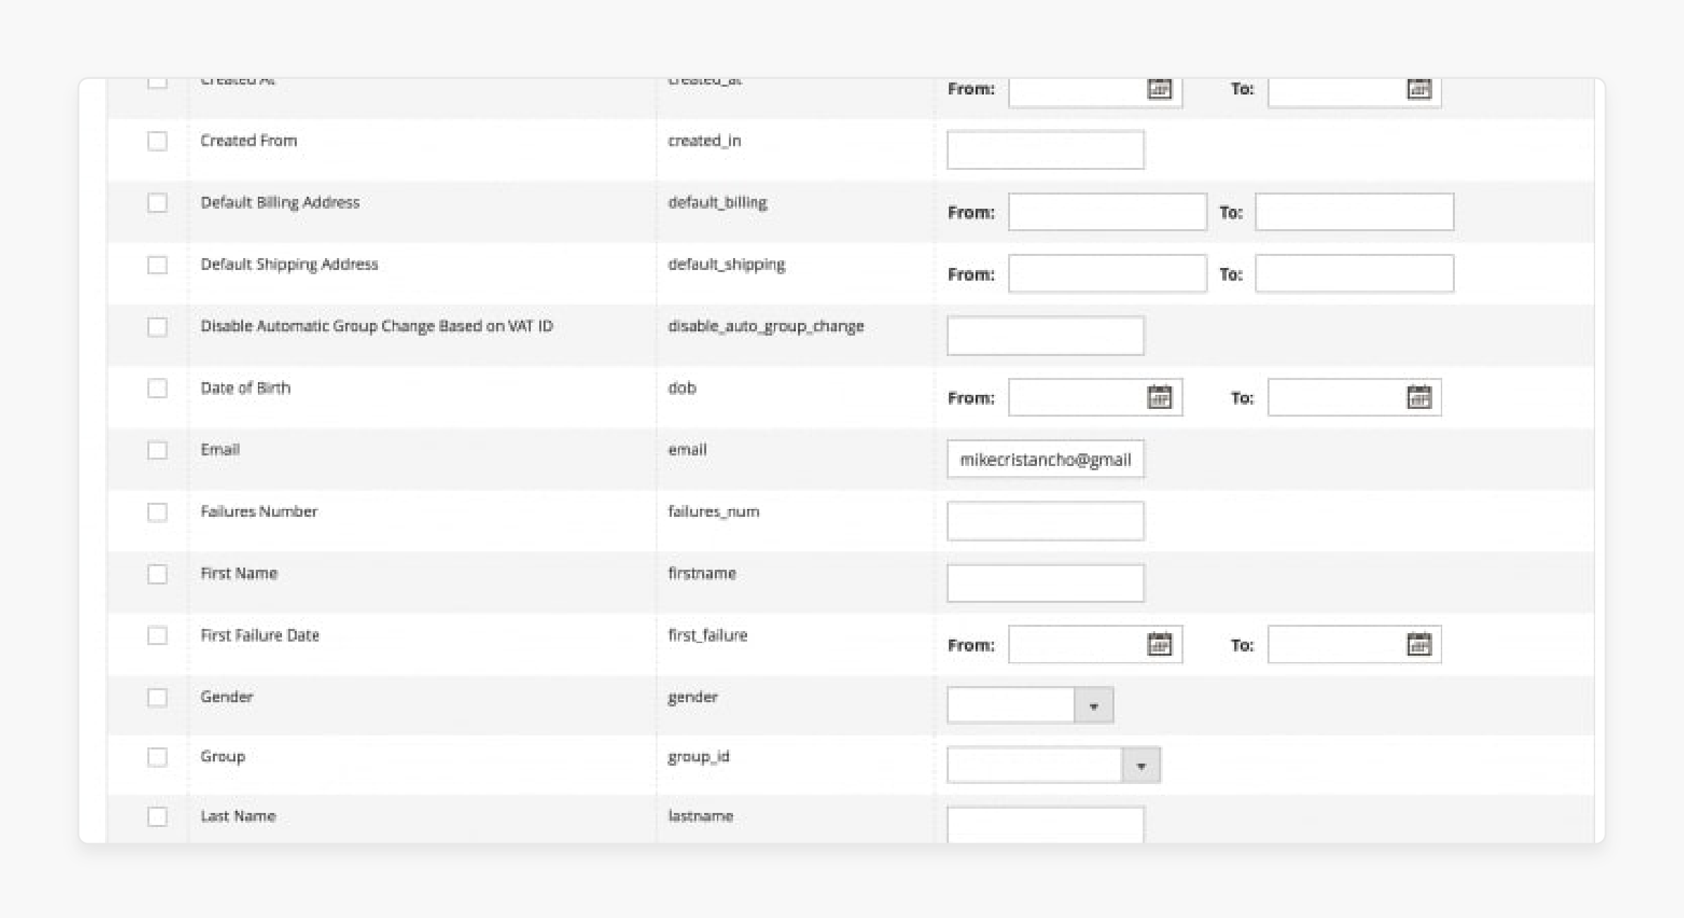Focus Default Shipping Address From field
Screen dimensions: 1684x918
1107,274
